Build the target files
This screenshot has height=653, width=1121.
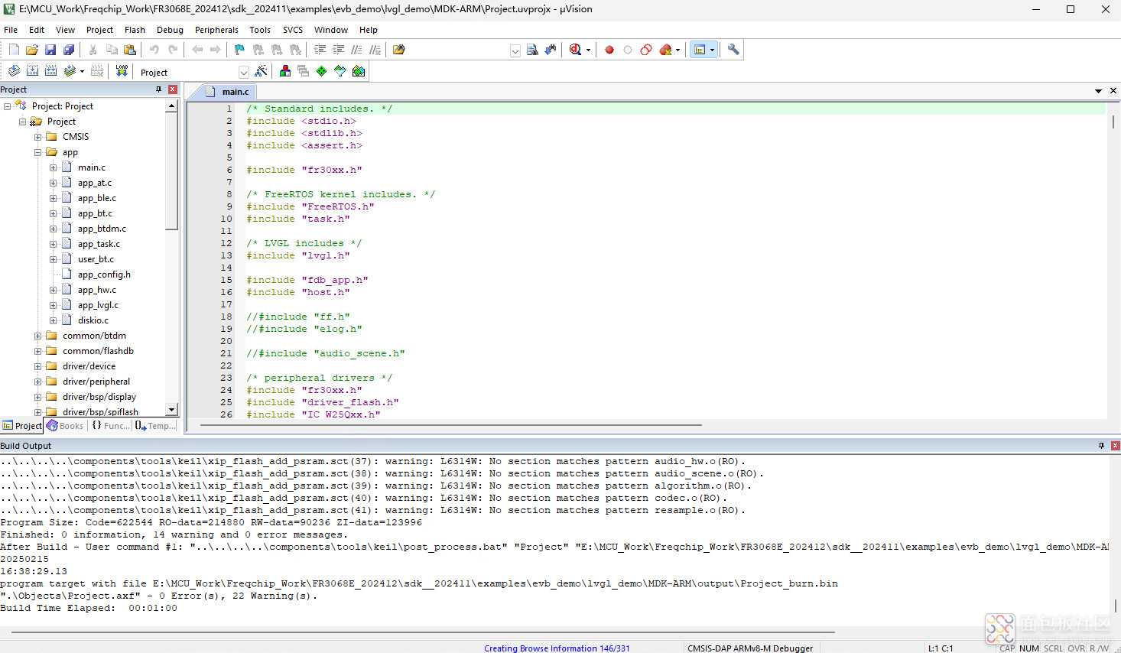coord(32,71)
